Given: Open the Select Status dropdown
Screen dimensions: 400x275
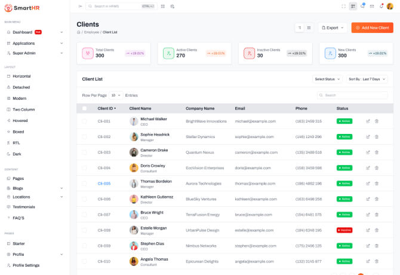Looking at the screenshot, I should (327, 79).
